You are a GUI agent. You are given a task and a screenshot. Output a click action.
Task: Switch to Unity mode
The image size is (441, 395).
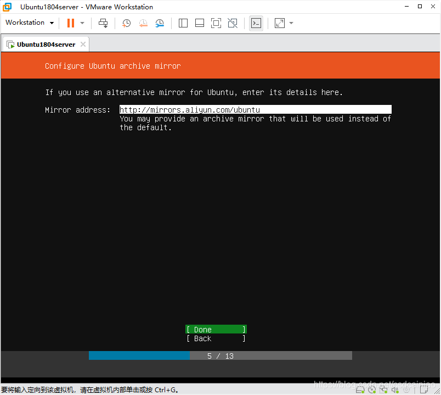tap(233, 23)
